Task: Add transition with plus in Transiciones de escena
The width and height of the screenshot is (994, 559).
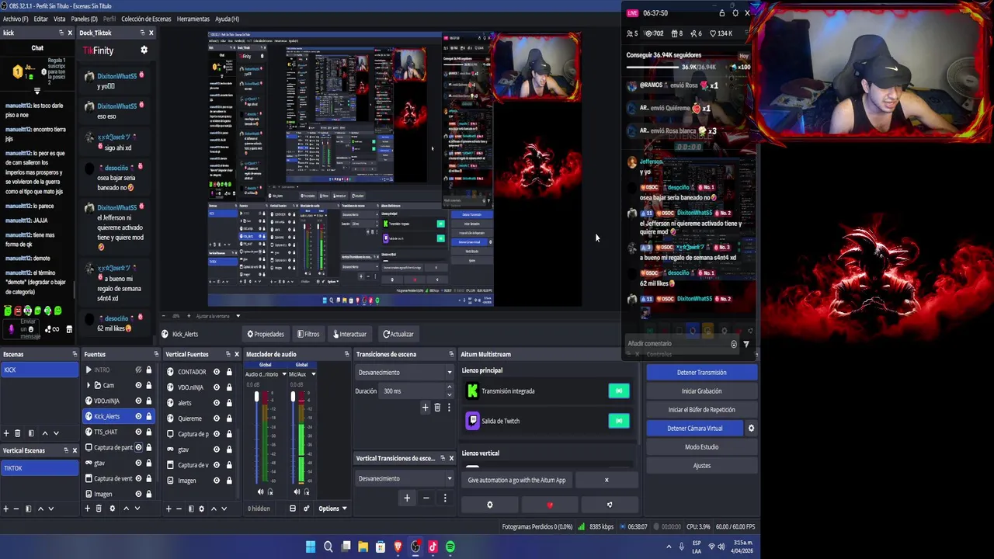Action: click(425, 408)
